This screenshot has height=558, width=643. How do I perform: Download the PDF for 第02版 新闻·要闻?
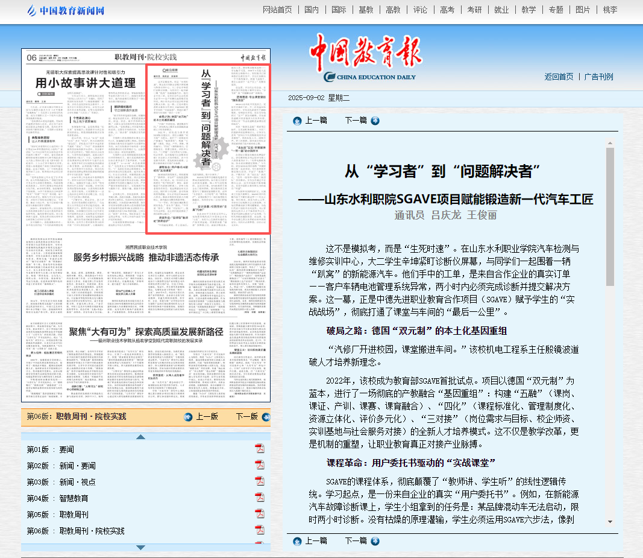(260, 464)
